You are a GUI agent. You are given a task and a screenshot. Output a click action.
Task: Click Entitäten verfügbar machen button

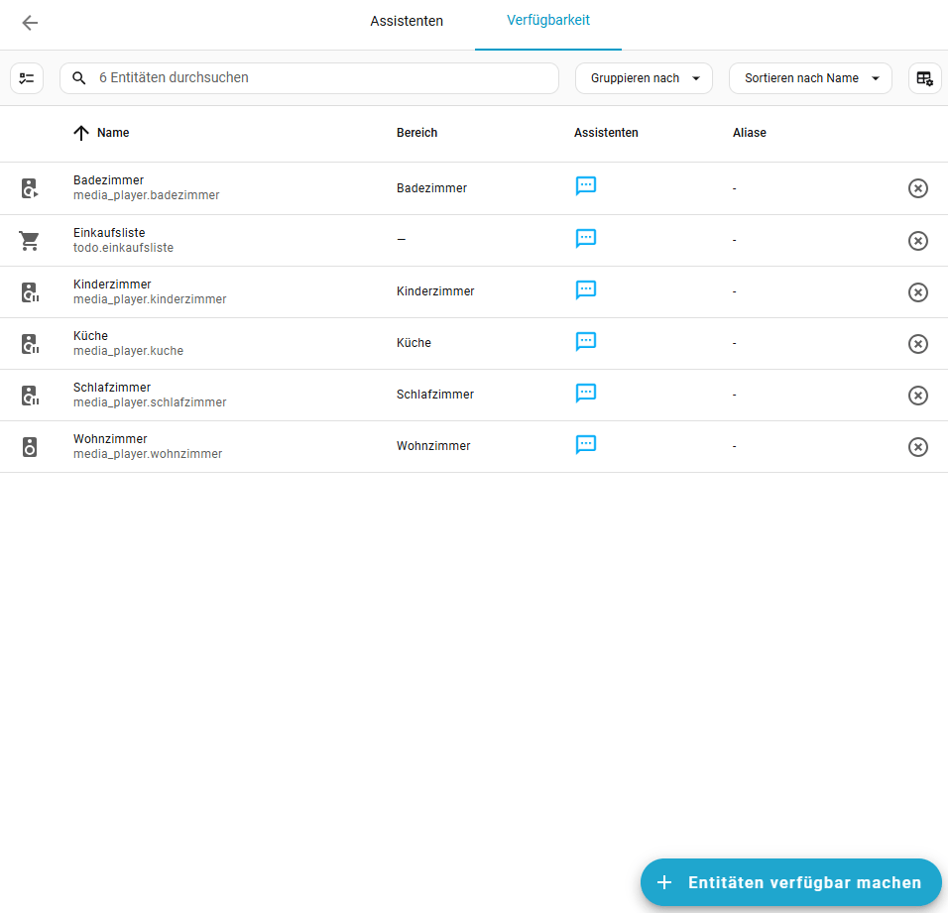point(790,883)
